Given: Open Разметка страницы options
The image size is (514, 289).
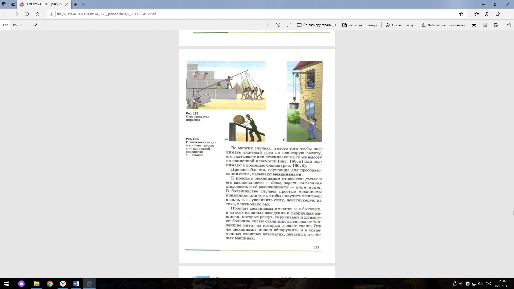Looking at the screenshot, I should point(360,25).
